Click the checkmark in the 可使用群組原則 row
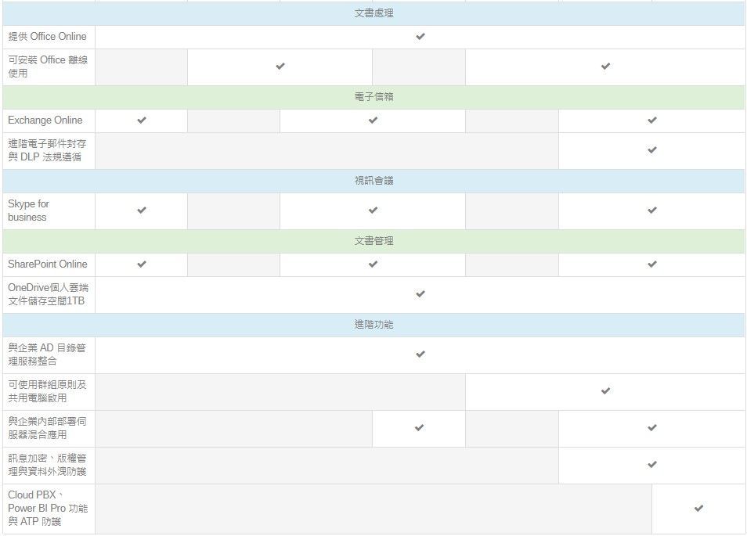 [605, 391]
